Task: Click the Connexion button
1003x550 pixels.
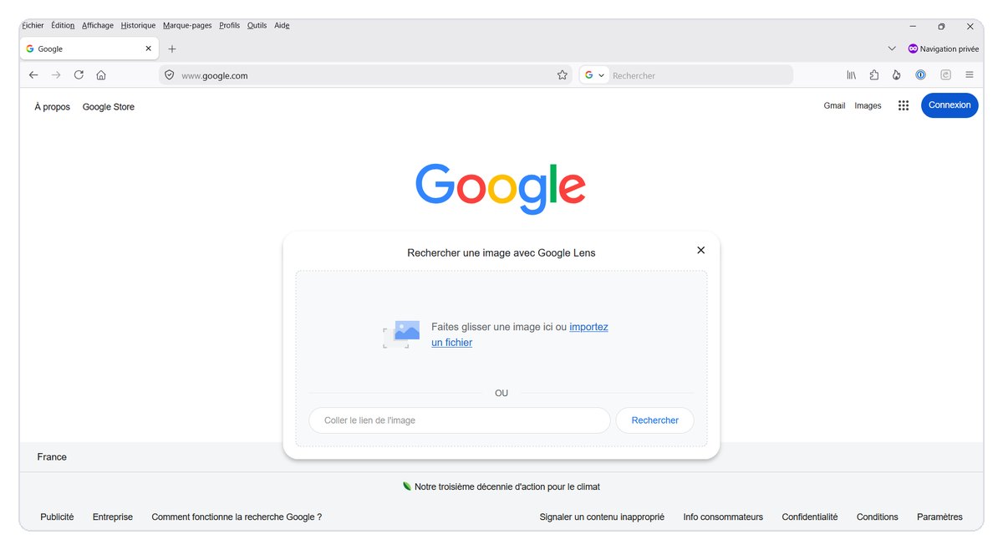Action: [x=950, y=105]
